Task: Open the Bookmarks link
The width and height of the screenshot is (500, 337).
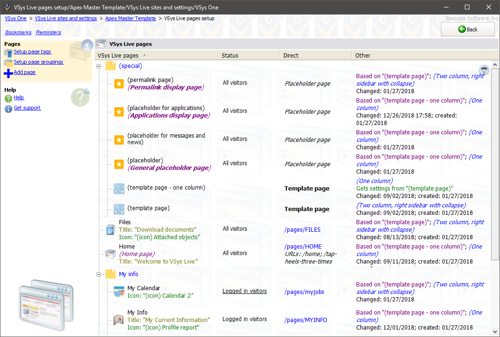Action: [18, 33]
